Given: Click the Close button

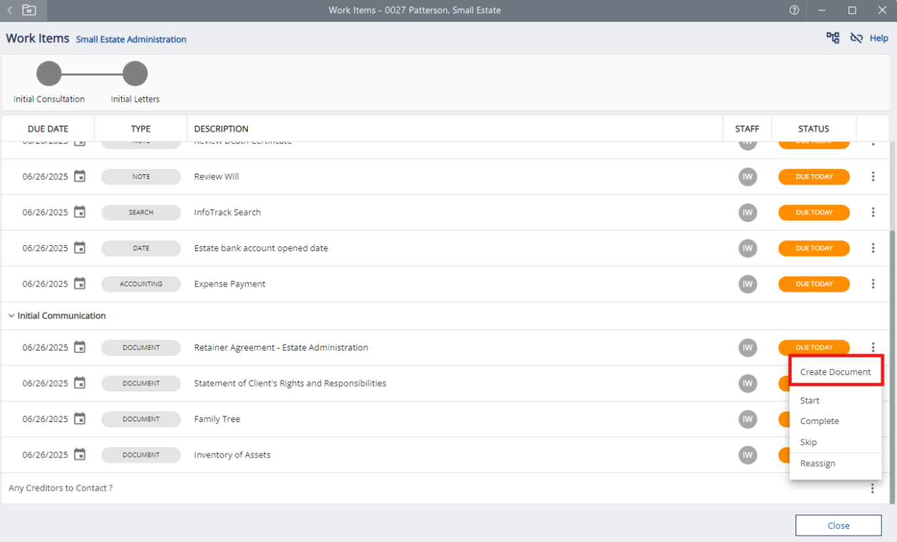Looking at the screenshot, I should (x=838, y=526).
